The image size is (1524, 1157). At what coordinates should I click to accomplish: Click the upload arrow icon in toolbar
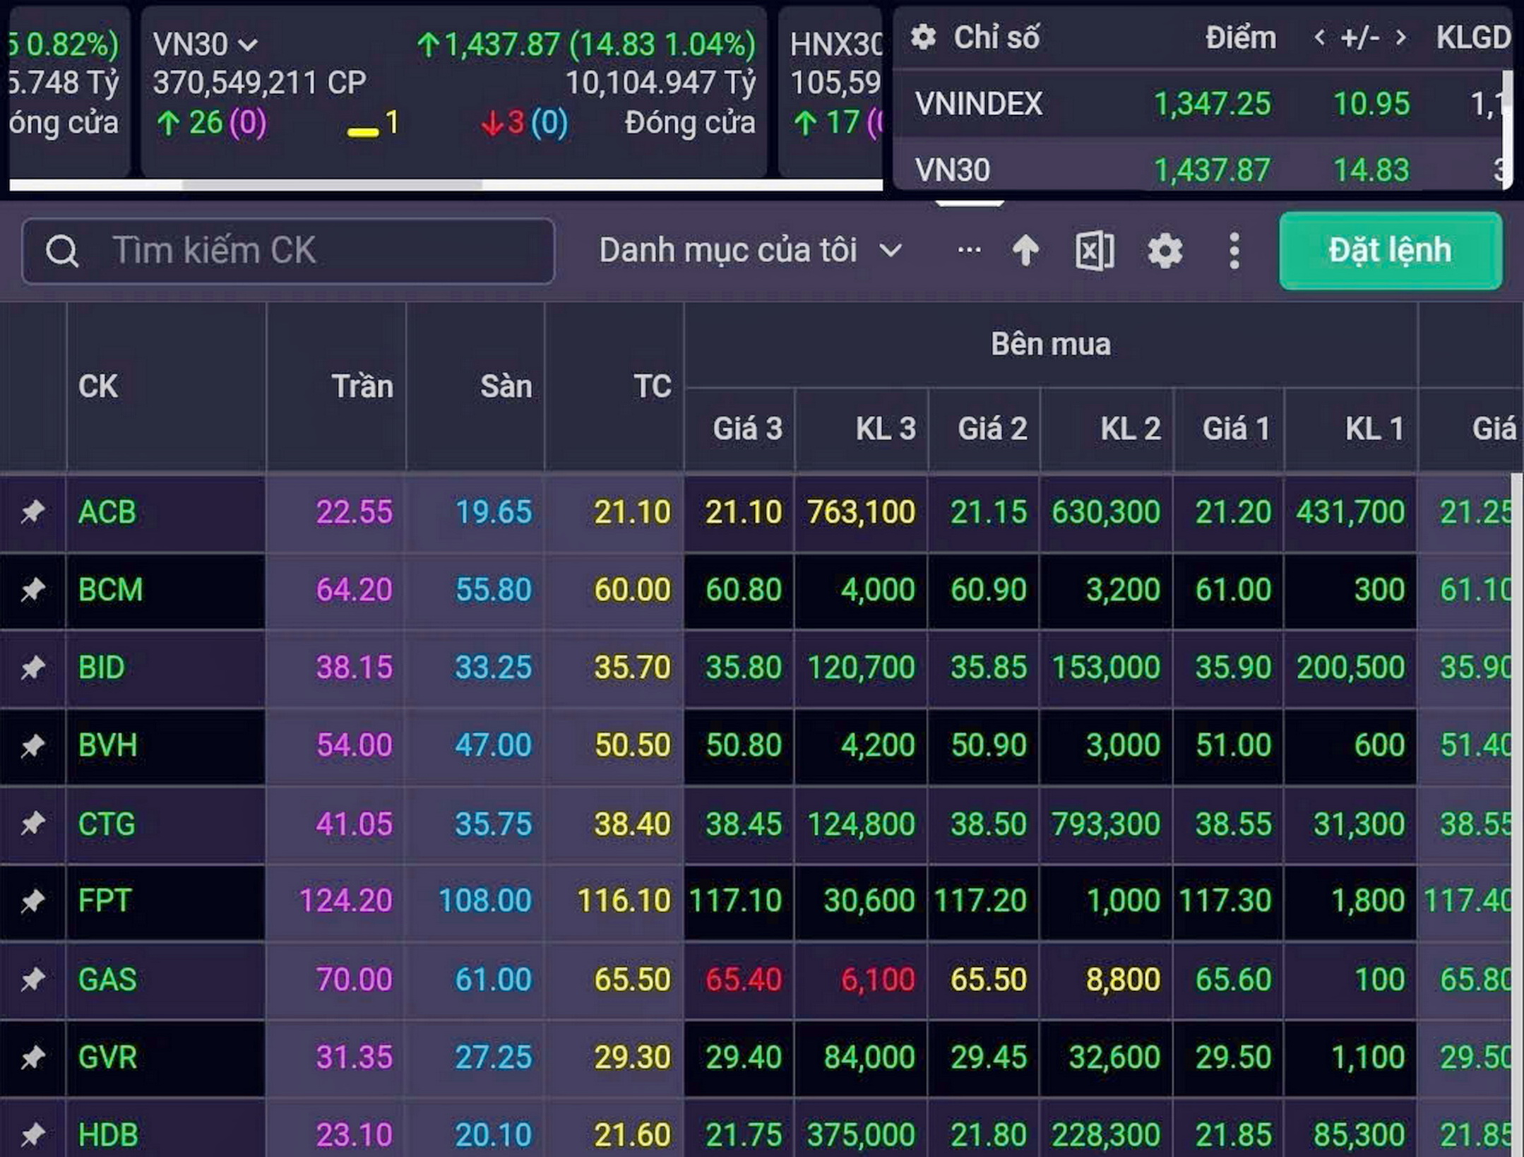pos(1025,251)
